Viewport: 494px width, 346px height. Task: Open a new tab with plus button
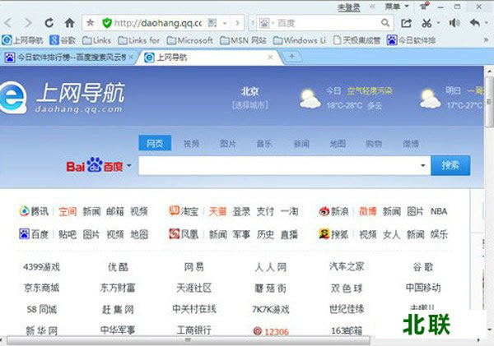pyautogui.click(x=291, y=57)
